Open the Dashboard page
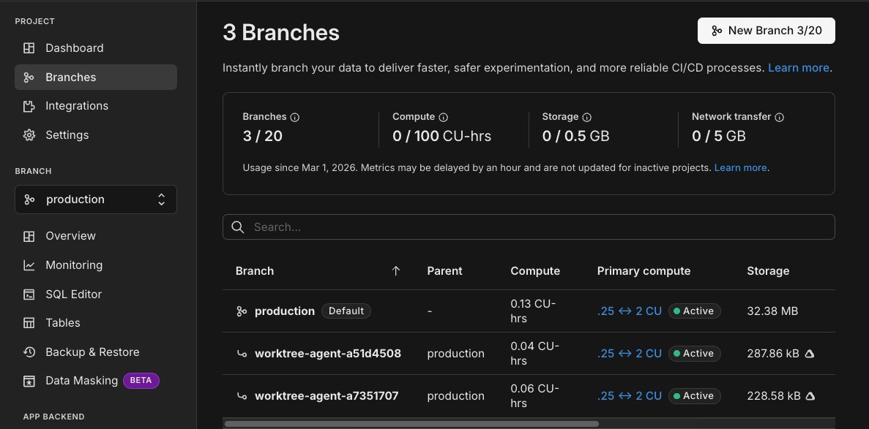 (96, 48)
